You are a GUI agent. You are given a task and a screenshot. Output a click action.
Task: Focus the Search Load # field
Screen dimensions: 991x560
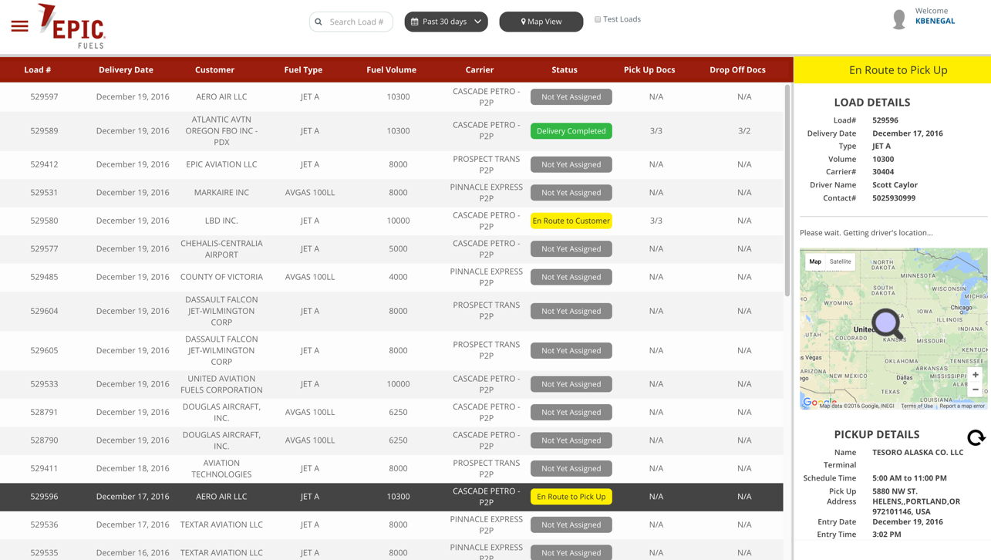[352, 22]
